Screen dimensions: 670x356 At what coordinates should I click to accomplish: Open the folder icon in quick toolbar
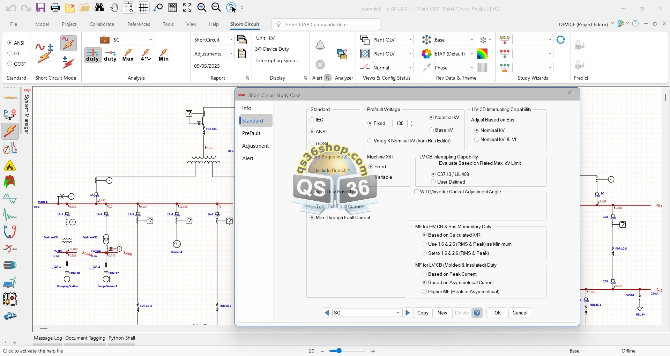(x=84, y=8)
